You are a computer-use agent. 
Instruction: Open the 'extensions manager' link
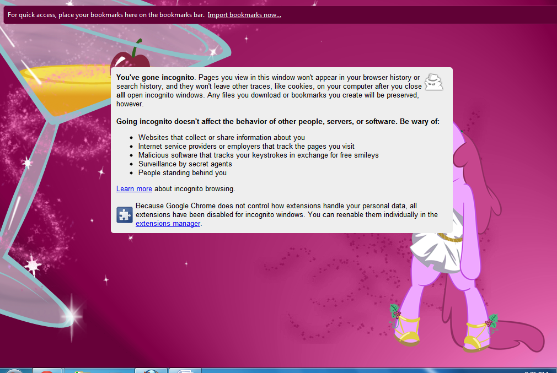pyautogui.click(x=168, y=224)
